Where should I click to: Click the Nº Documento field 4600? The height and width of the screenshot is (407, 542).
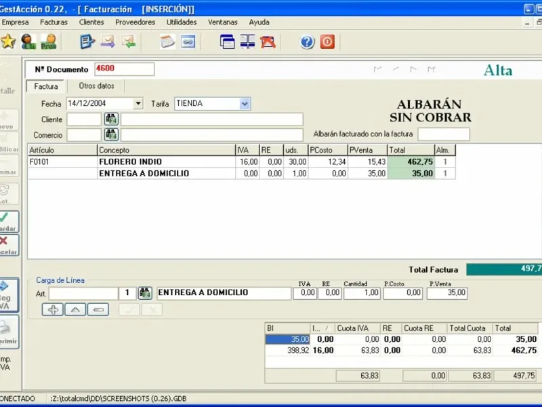click(125, 69)
